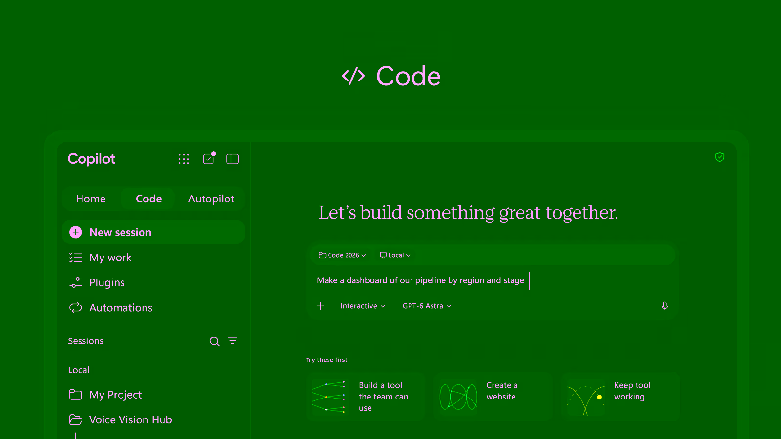Image resolution: width=781 pixels, height=439 pixels.
Task: Choose 'Build a tool the team can use' card
Action: [366, 397]
